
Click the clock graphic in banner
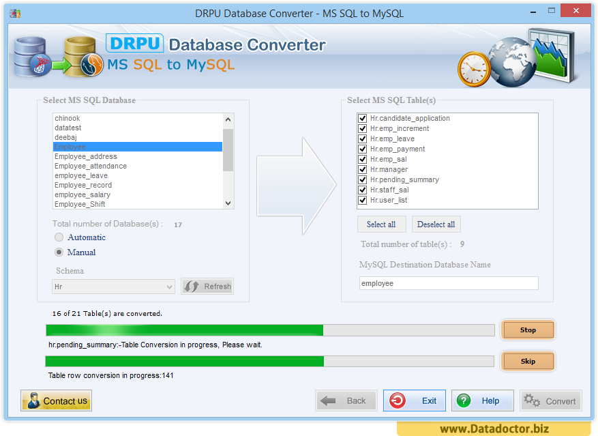(x=474, y=70)
